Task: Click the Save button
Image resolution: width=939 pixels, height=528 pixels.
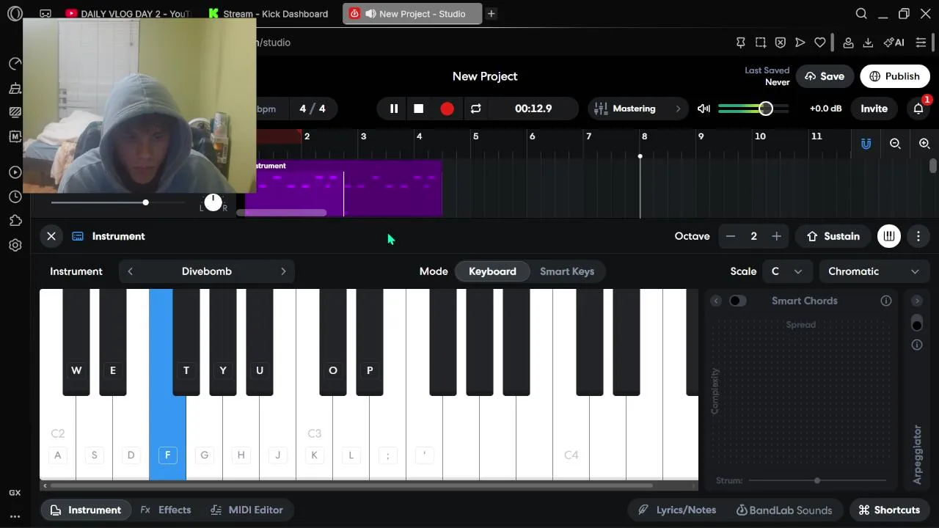Action: tap(825, 76)
